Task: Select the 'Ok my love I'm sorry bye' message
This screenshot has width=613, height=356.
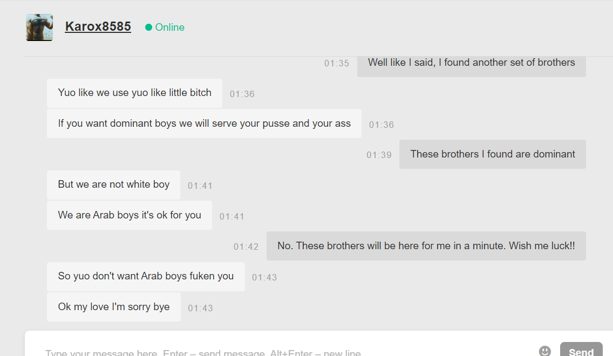Action: tap(114, 307)
